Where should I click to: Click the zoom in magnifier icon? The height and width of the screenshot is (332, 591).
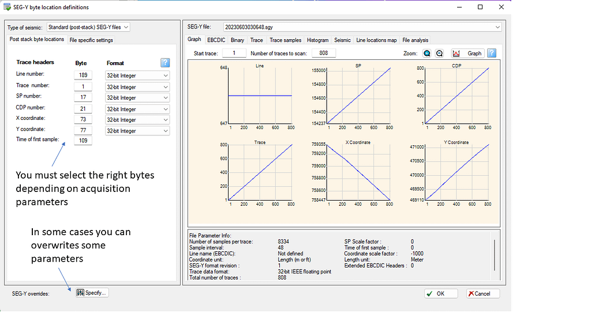pos(427,53)
